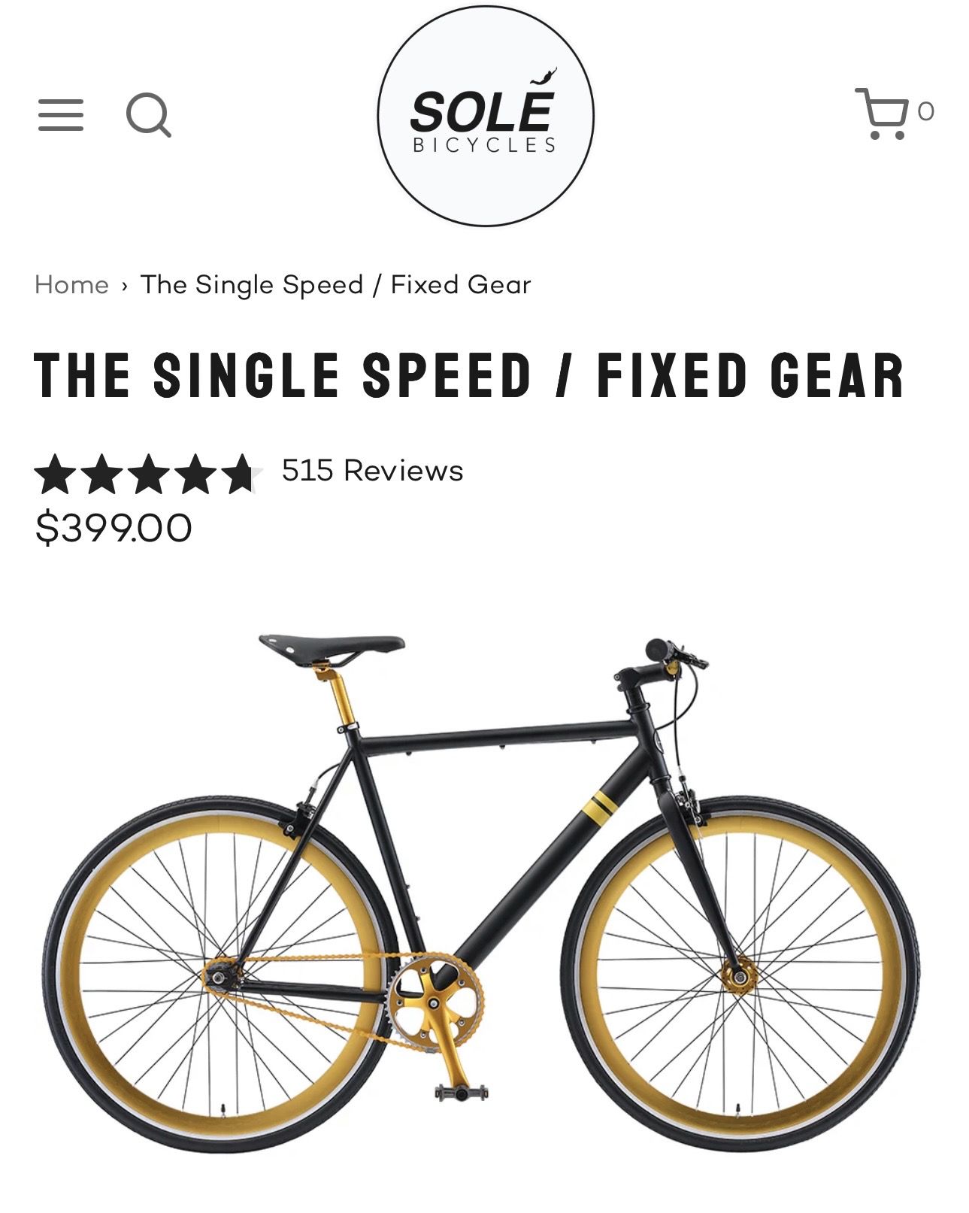Click the search magnifier icon
This screenshot has width=969, height=1213.
point(148,115)
